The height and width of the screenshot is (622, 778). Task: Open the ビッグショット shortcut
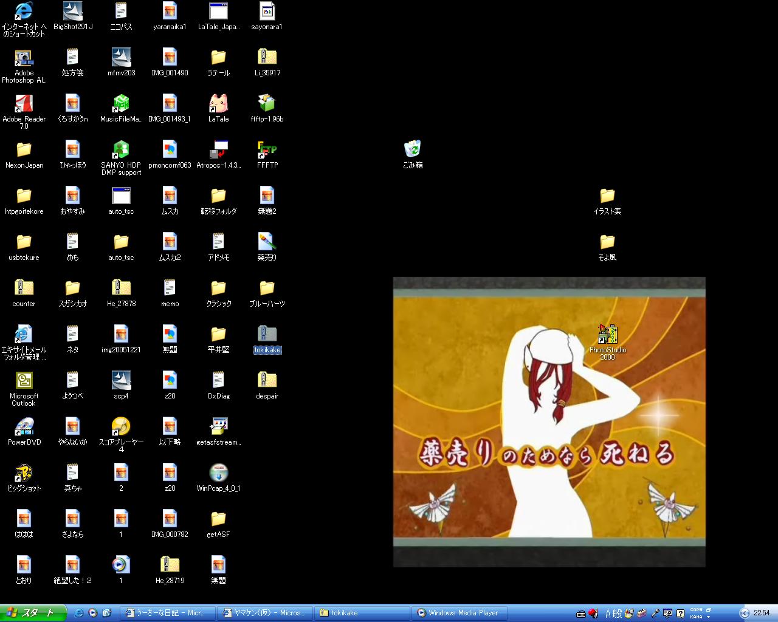pyautogui.click(x=24, y=477)
